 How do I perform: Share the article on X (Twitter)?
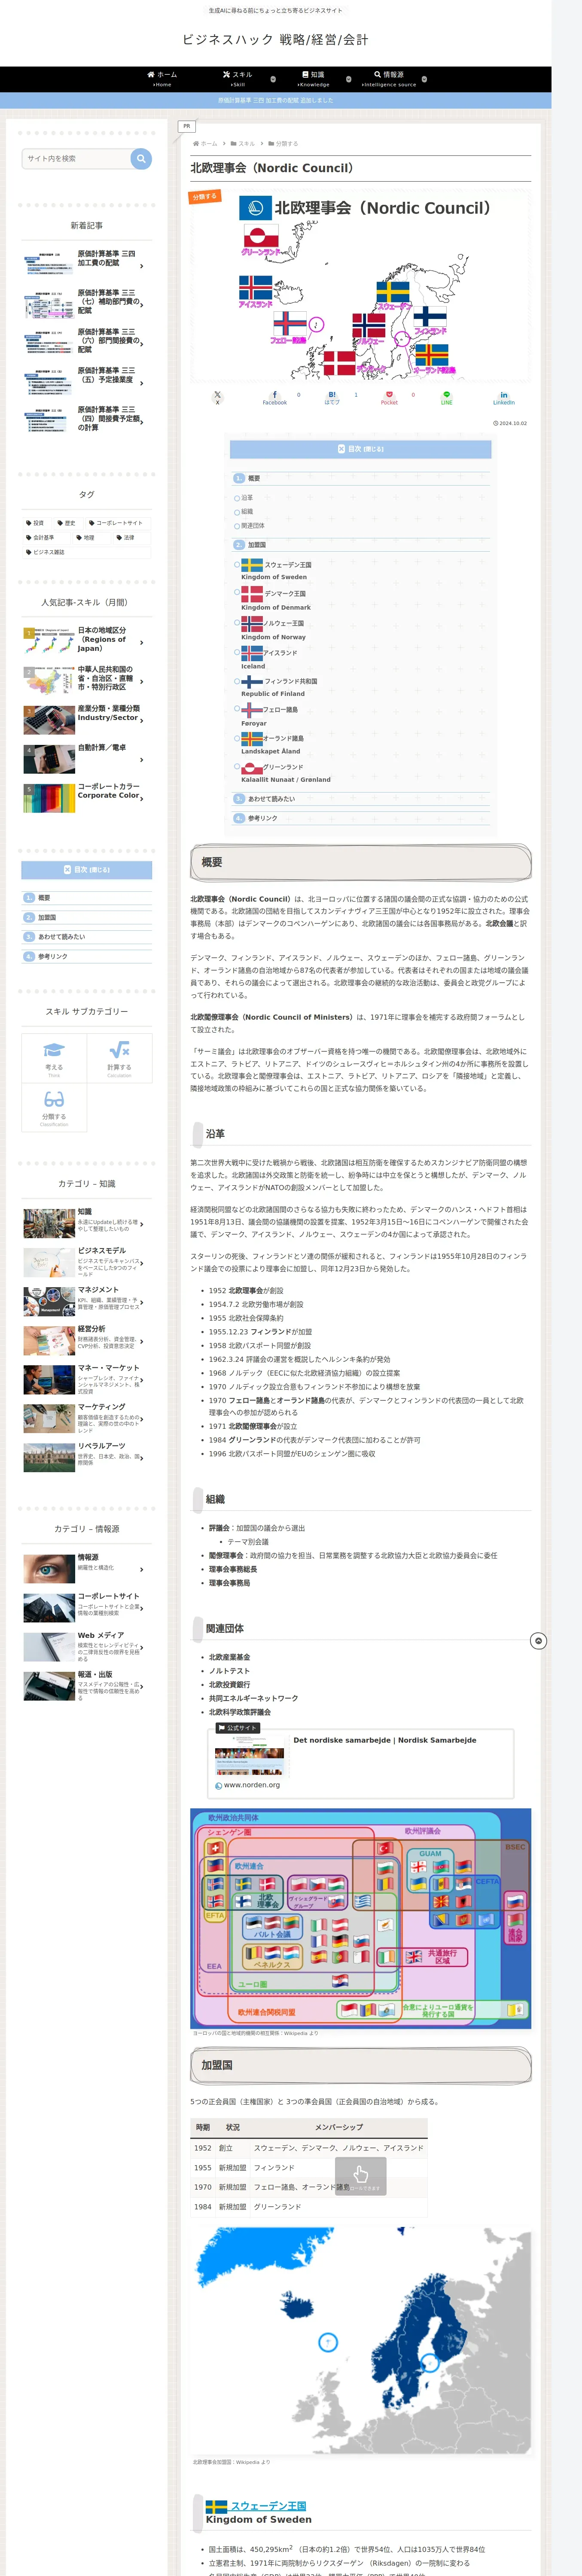[x=217, y=397]
